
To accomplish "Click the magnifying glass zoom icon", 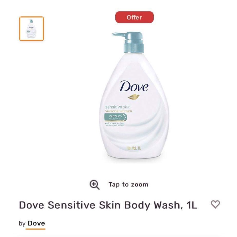I will (x=94, y=185).
